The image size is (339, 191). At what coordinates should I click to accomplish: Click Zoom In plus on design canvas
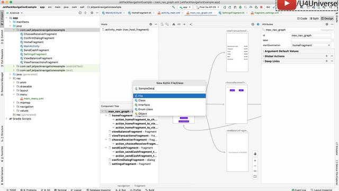coord(255,161)
